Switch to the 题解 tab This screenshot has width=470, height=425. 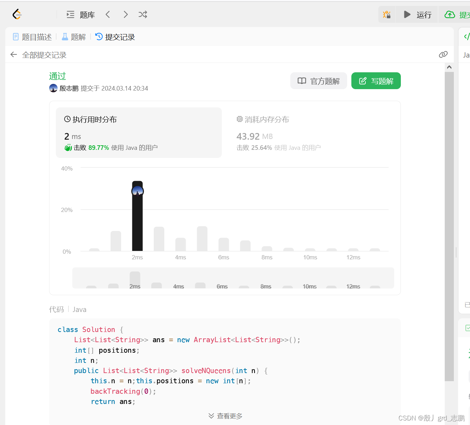(x=74, y=37)
